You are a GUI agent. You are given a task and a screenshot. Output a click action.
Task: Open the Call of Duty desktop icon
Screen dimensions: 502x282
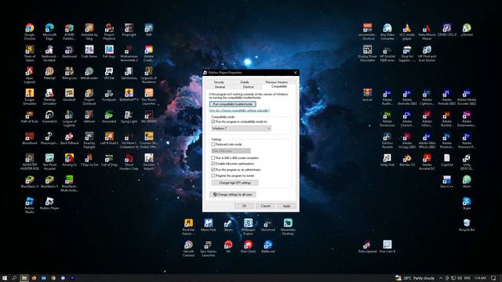(109, 160)
